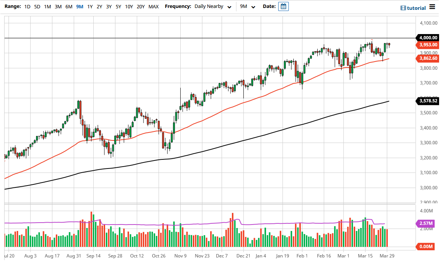Expand the Frequency Daily Nearby dropdown
This screenshot has height=262, width=441.
point(213,6)
